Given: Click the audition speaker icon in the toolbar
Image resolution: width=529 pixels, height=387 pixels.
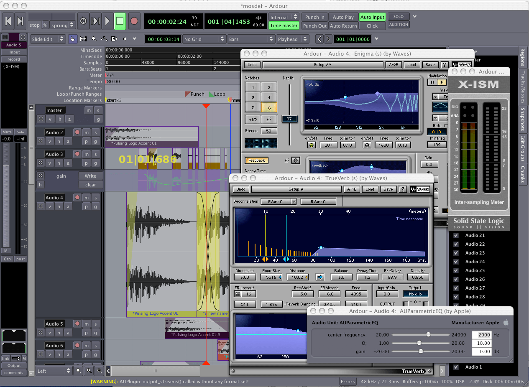Looking at the screenshot, I should point(124,38).
